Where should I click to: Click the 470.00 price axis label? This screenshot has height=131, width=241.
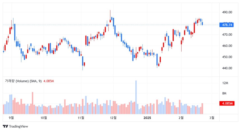point(227,34)
